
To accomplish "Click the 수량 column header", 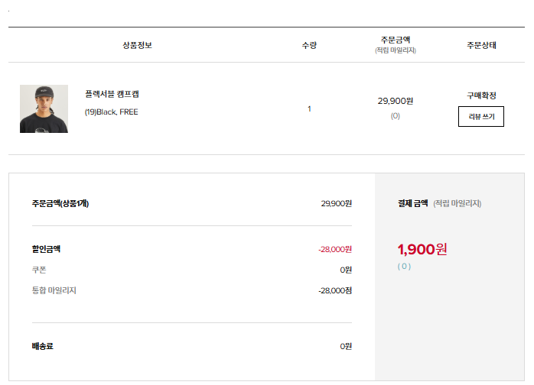I will pos(309,45).
